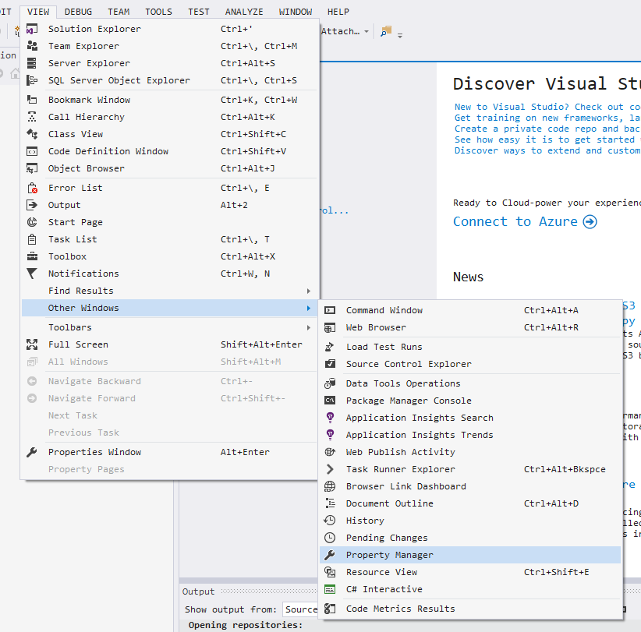Open toolbar overflow options arrow
This screenshot has height=632, width=641.
tap(400, 36)
